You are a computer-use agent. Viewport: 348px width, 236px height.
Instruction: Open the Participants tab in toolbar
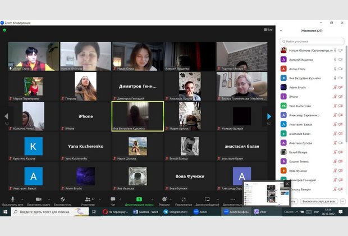[88, 200]
